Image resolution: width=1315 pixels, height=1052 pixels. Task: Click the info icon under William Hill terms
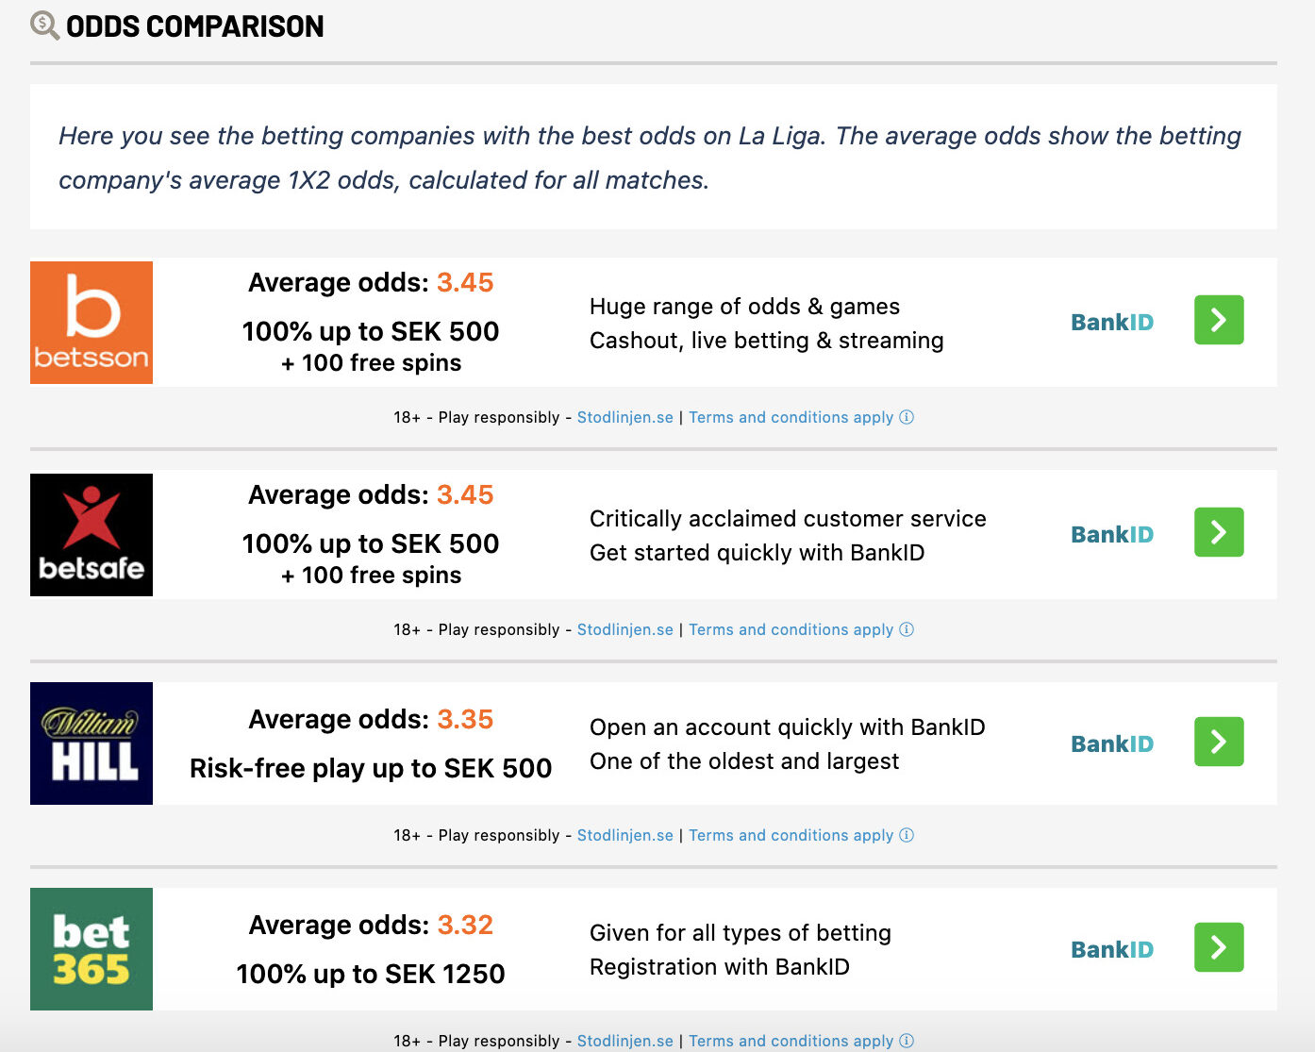click(907, 835)
